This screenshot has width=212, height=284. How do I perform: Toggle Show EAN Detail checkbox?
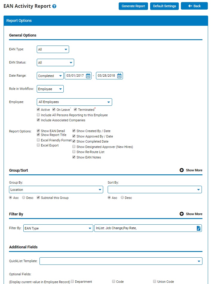[38, 131]
